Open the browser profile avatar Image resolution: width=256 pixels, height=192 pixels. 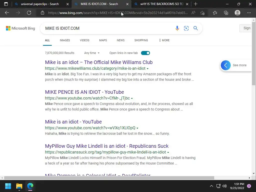click(237, 13)
